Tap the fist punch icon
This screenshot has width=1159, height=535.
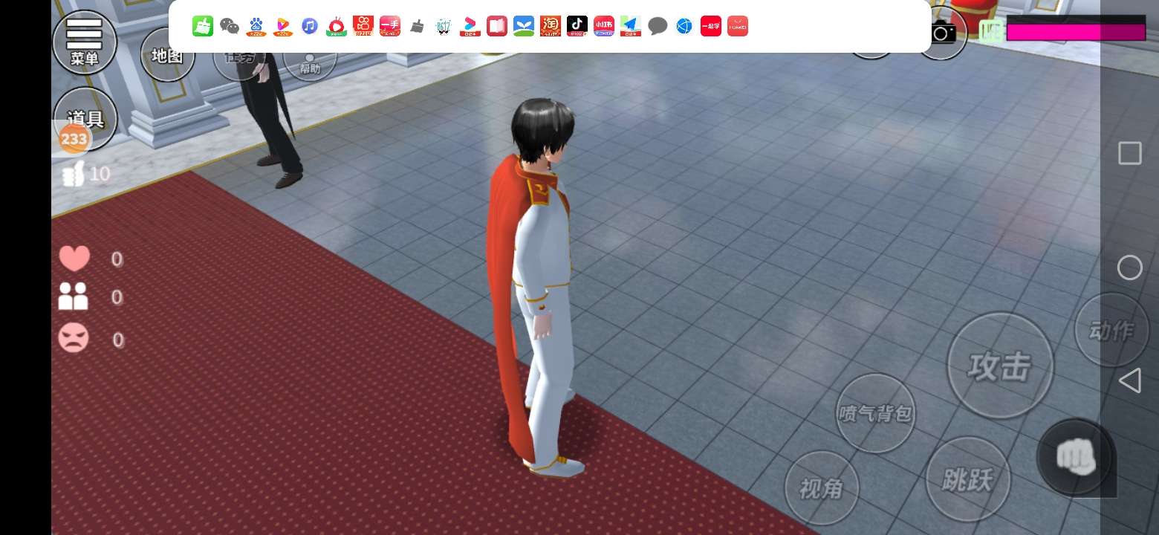pyautogui.click(x=1075, y=457)
